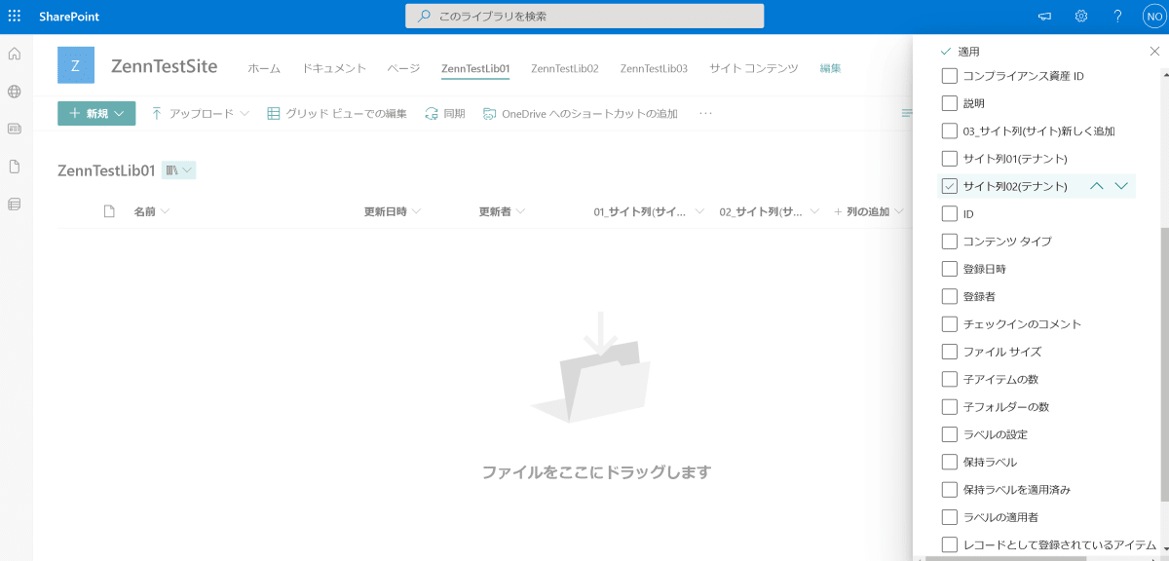The image size is (1169, 561).
Task: Check コンプライアンス資産 ID checkbox
Action: tap(950, 76)
